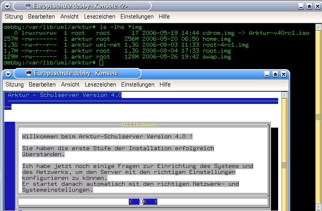Open window menu arrow of front Konsole

click(8, 74)
